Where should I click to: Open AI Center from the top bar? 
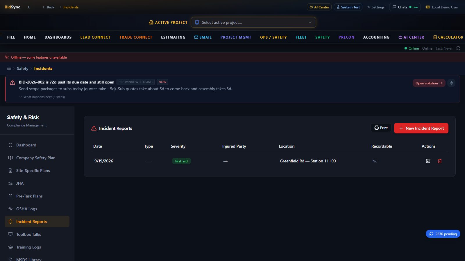tap(319, 7)
